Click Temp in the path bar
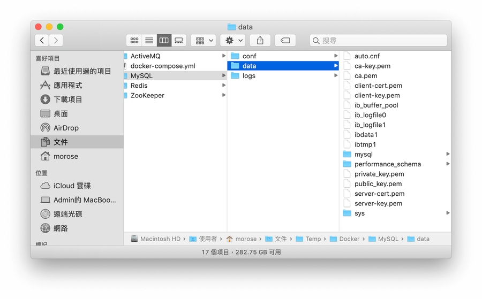 pos(313,239)
